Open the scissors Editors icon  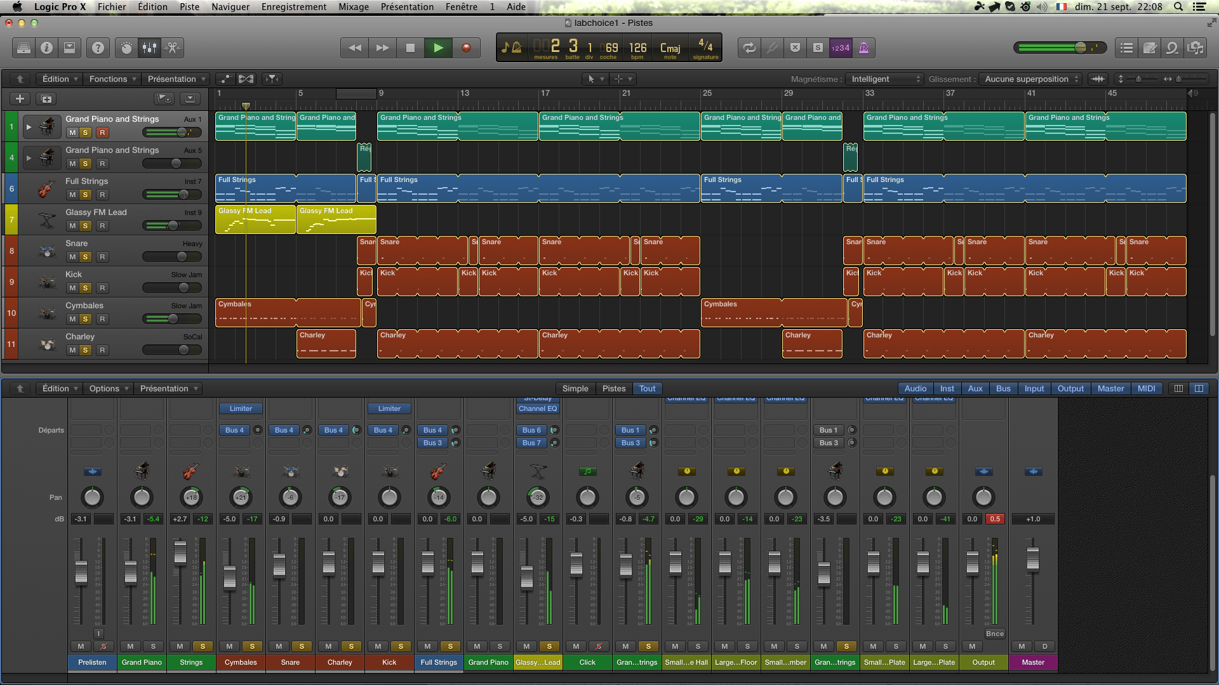[172, 48]
